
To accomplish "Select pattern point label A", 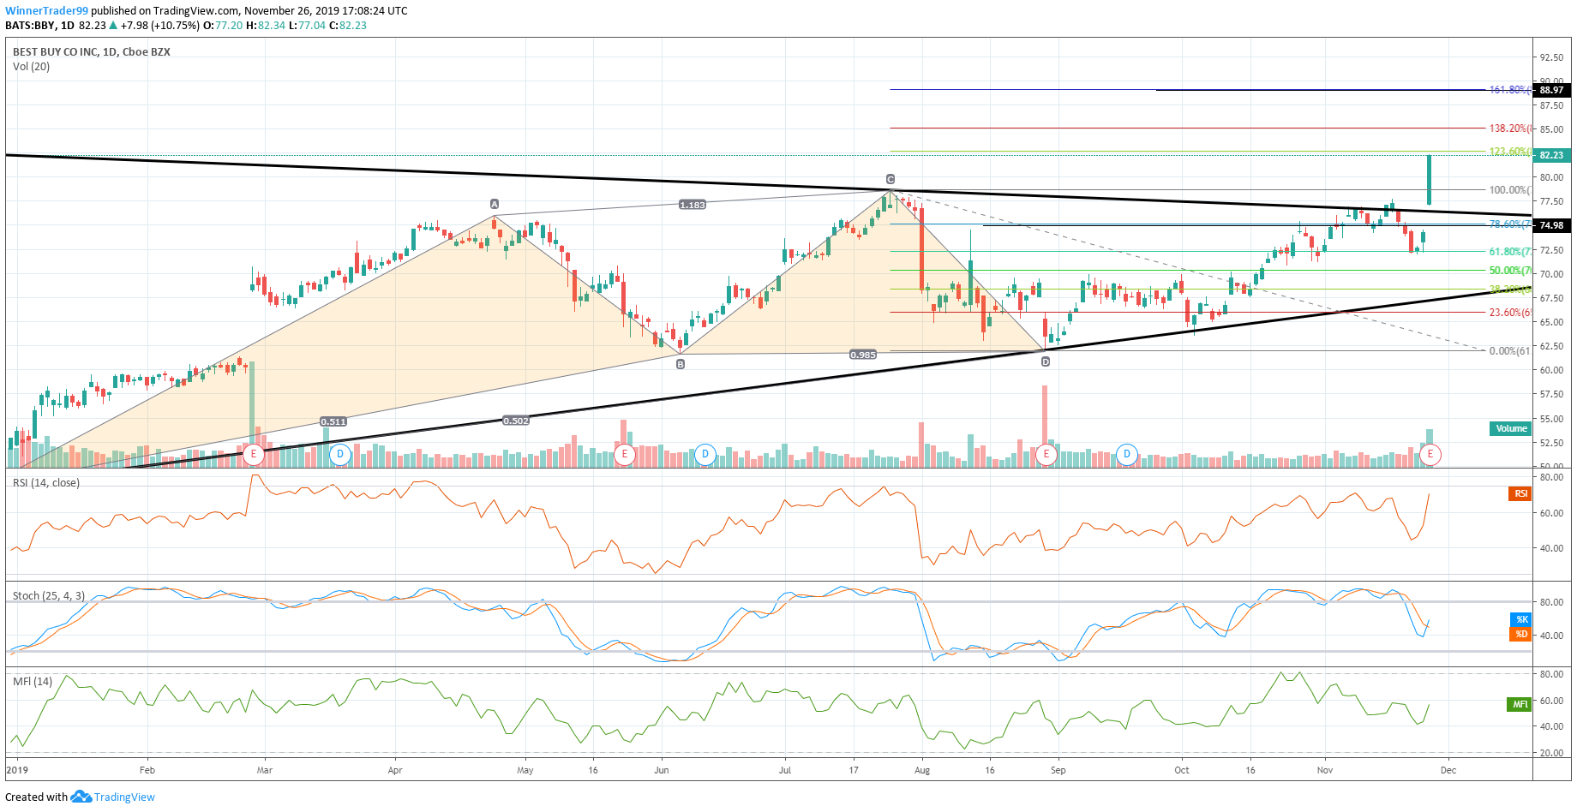I will (x=495, y=204).
